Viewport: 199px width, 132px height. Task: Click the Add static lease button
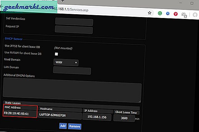pos(62,126)
